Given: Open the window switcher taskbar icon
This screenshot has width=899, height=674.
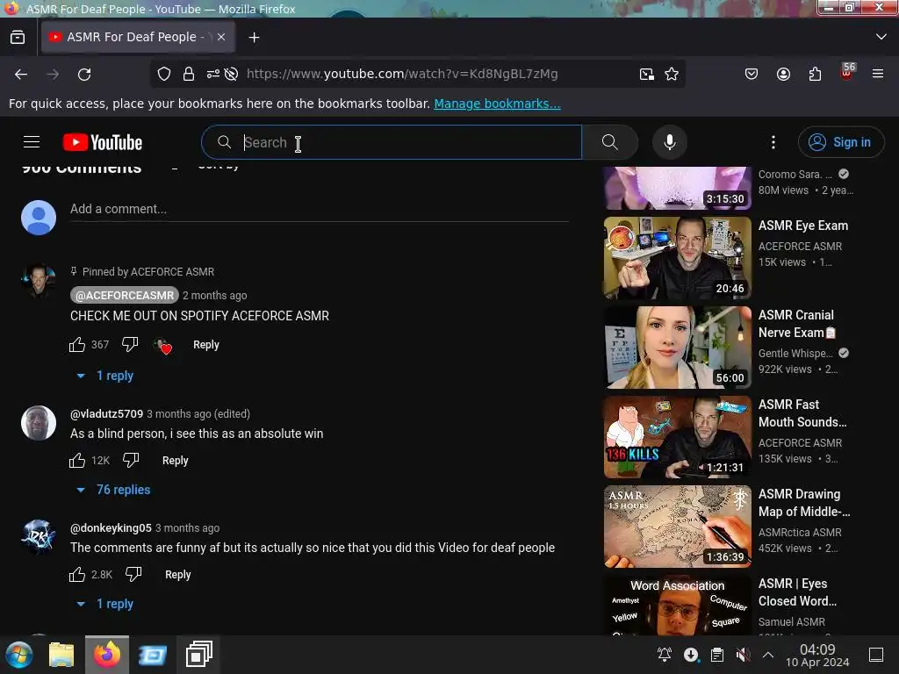Looking at the screenshot, I should click(199, 654).
